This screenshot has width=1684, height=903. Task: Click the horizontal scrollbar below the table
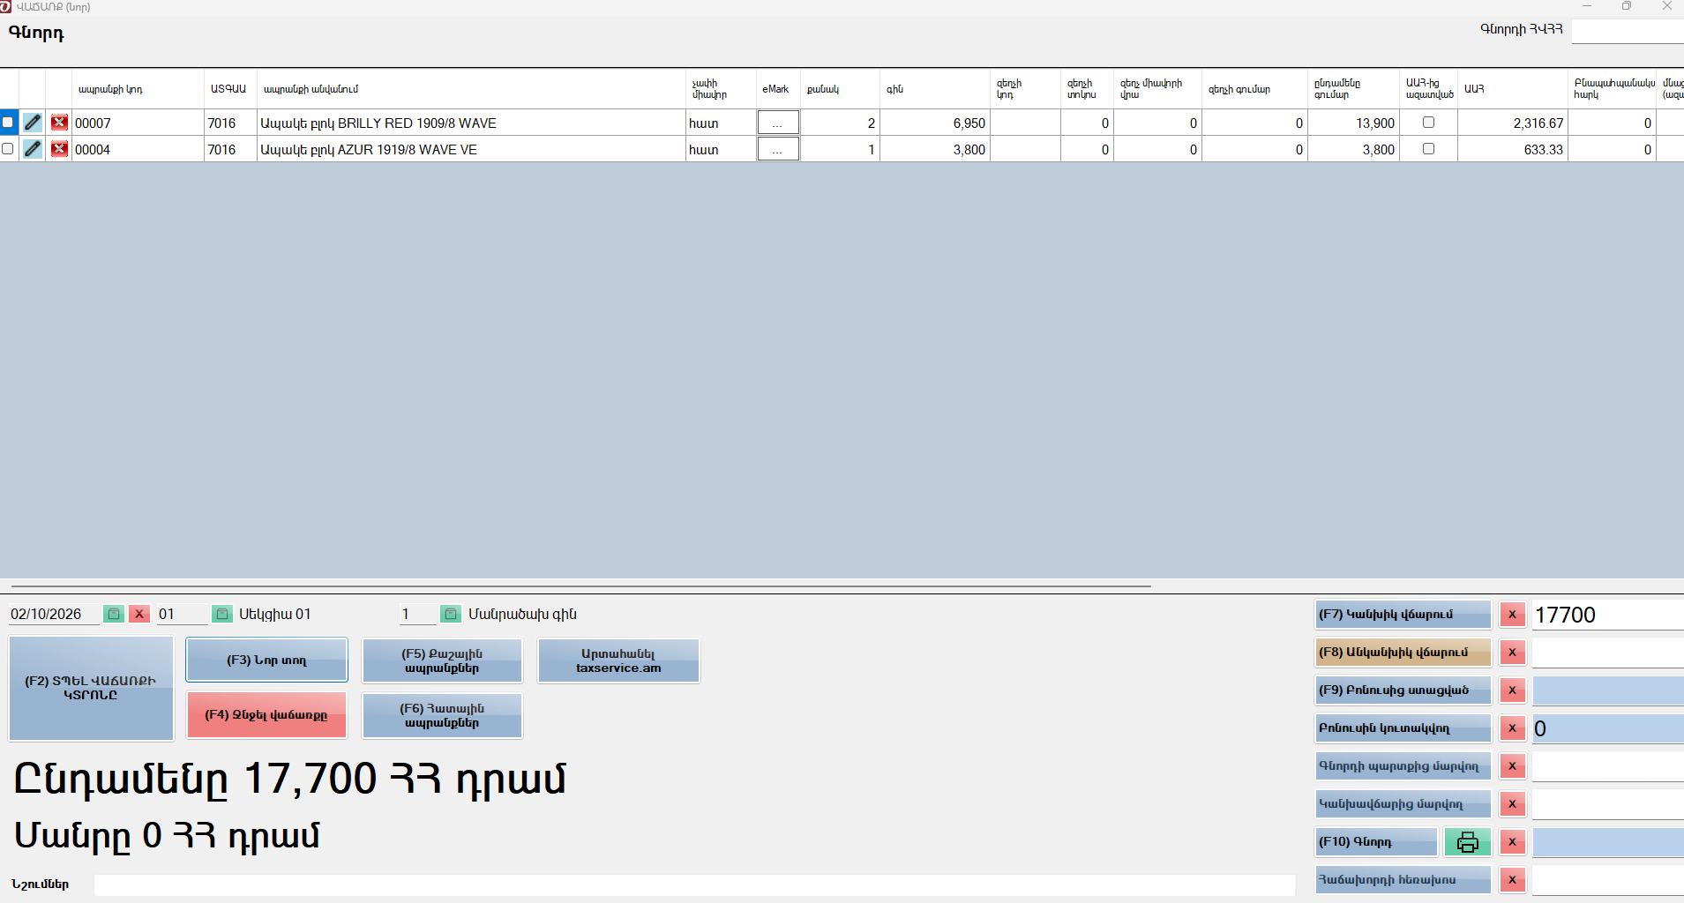[580, 586]
